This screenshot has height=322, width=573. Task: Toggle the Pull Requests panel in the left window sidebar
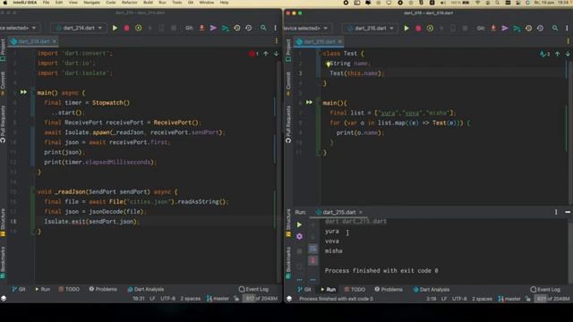(3, 124)
